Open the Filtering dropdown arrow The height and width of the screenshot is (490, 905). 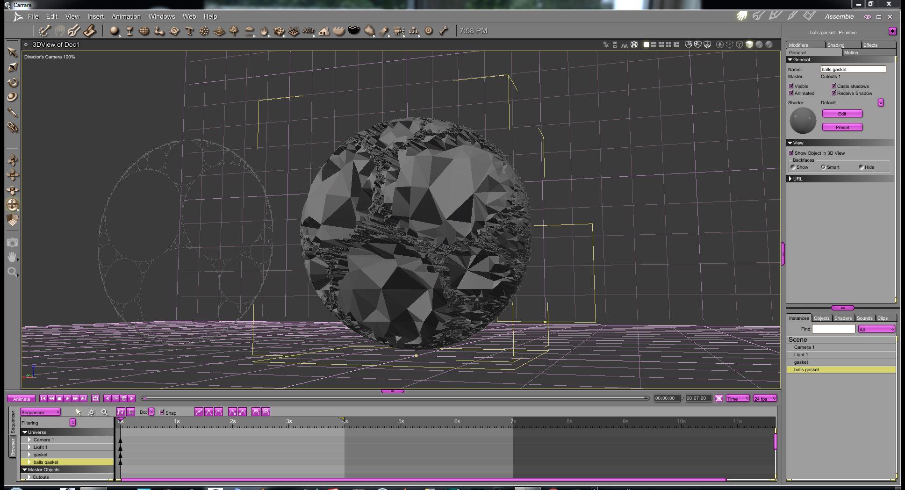coord(72,422)
